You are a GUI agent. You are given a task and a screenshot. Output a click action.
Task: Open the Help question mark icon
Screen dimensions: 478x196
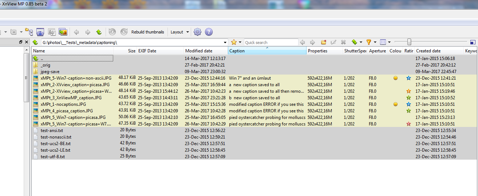pos(209,32)
